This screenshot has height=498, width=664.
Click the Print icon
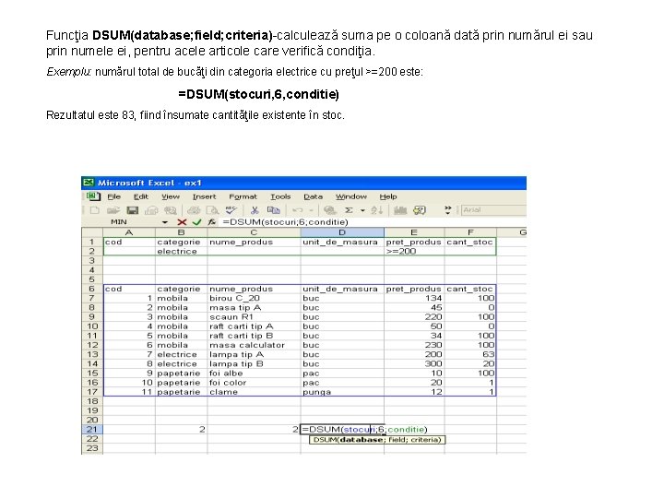(194, 210)
